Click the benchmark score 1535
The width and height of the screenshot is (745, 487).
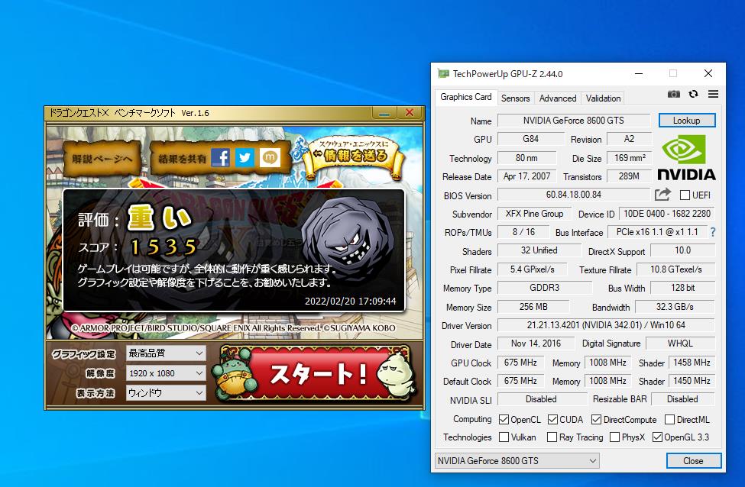pos(164,247)
